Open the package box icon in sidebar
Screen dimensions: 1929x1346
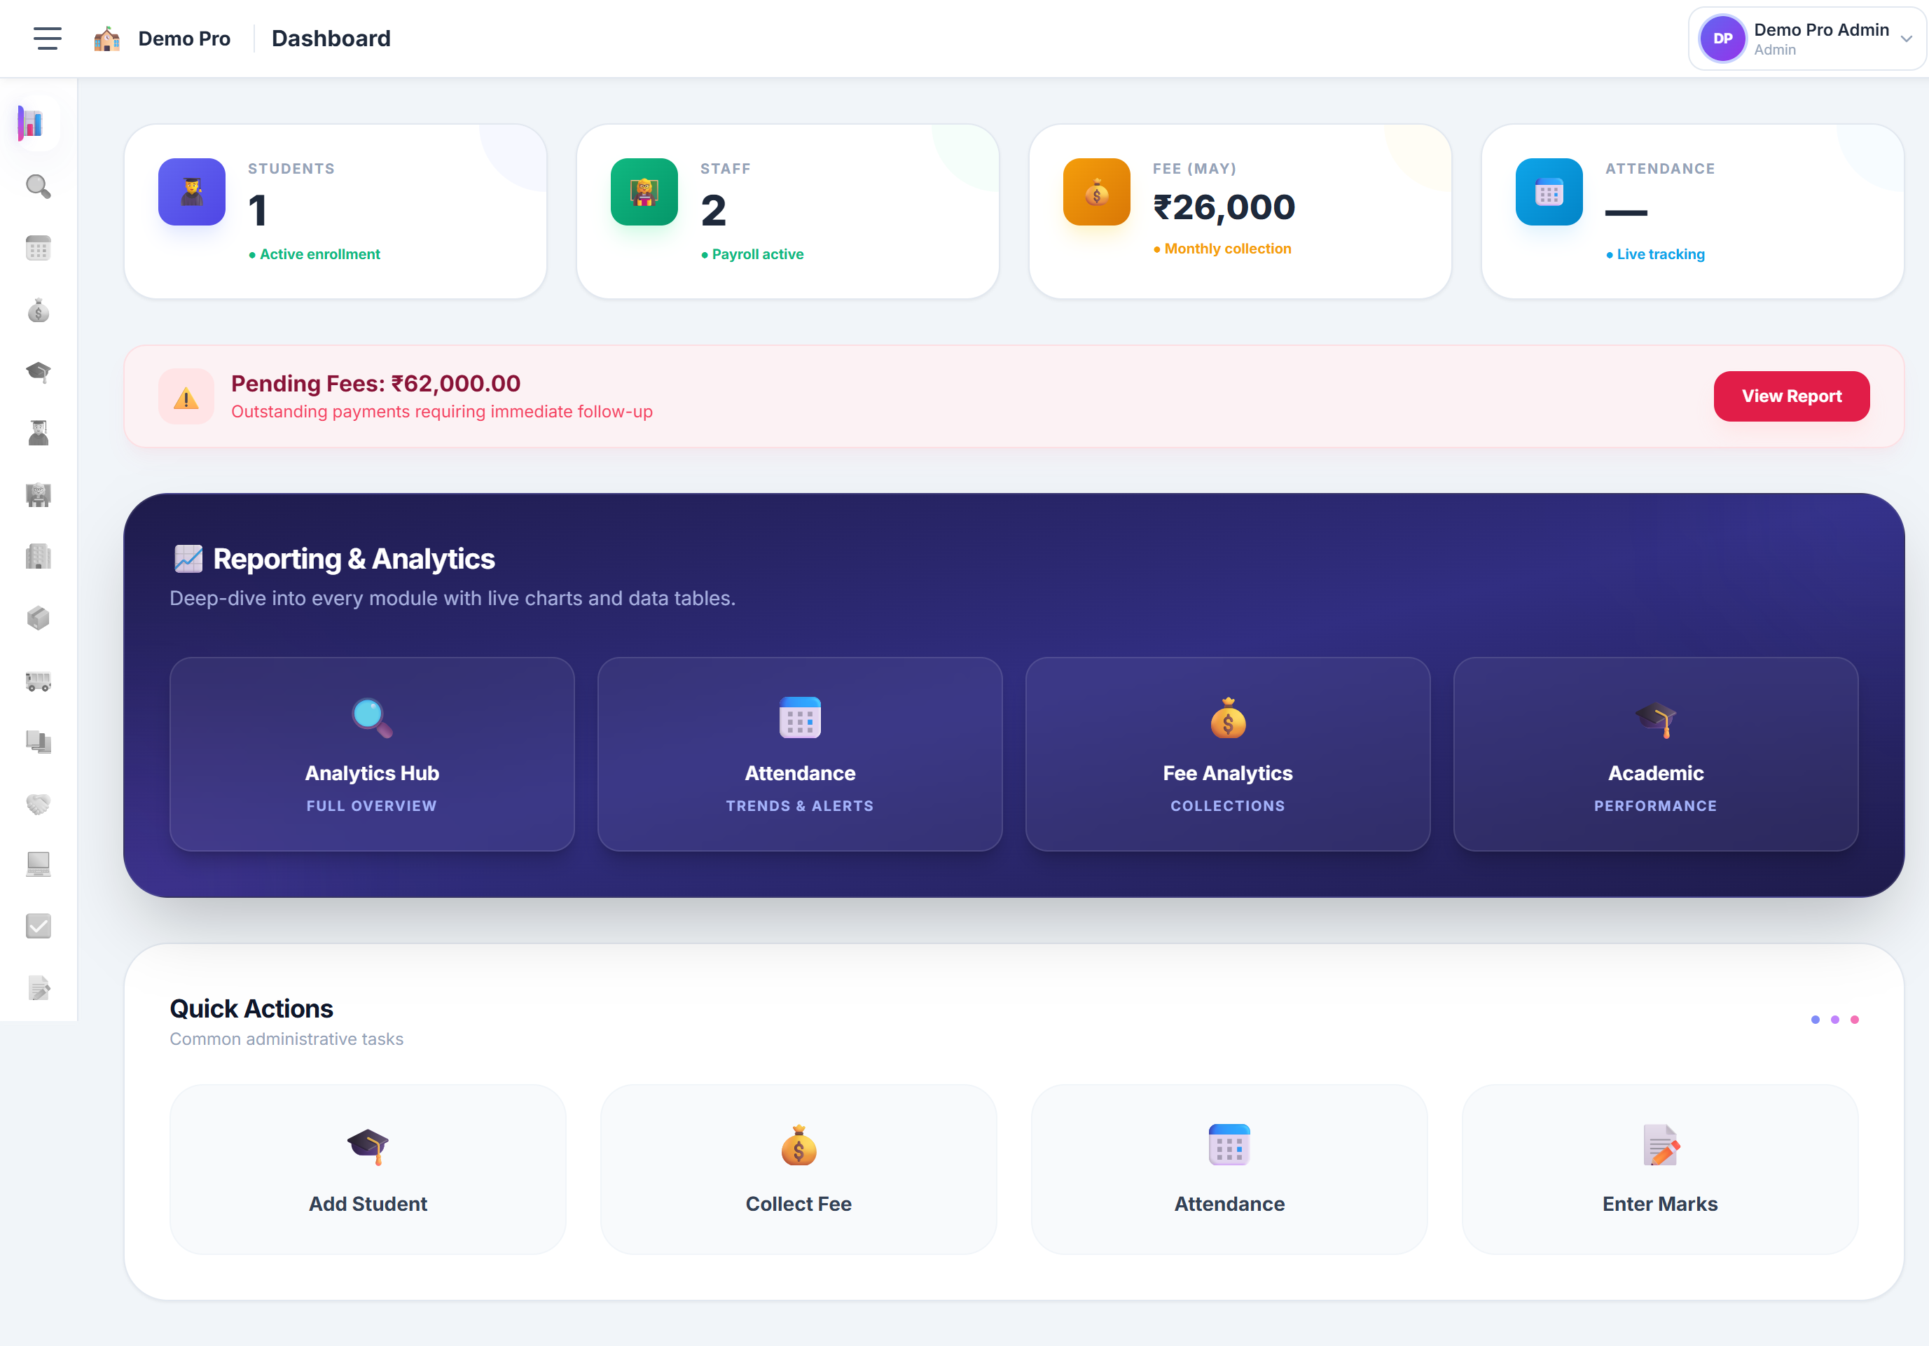pyautogui.click(x=38, y=618)
